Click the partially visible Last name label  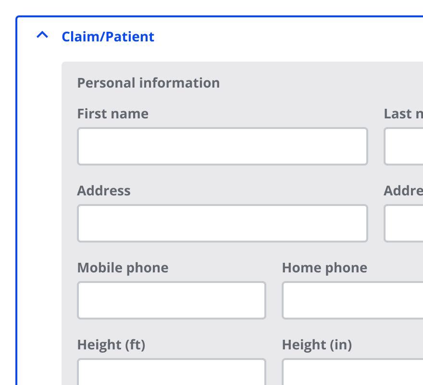[x=403, y=114]
